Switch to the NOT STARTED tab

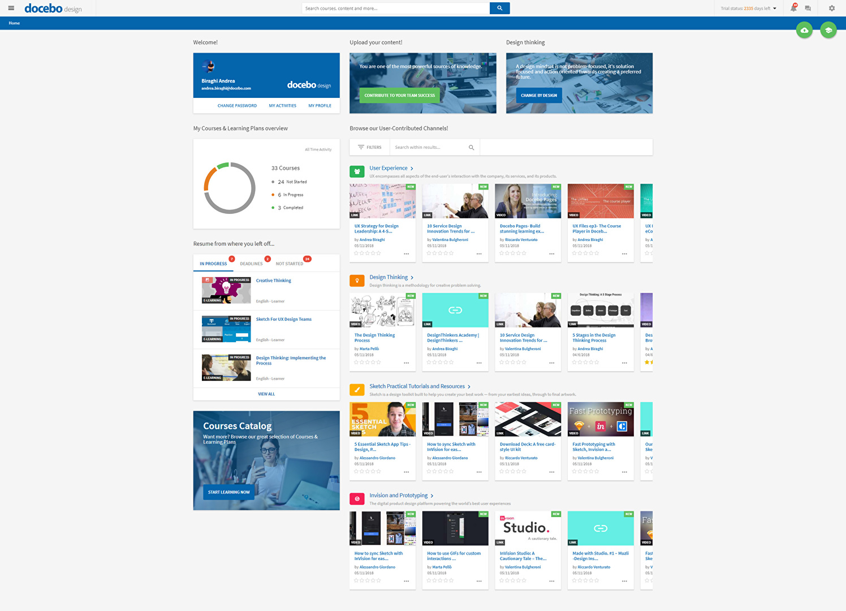(290, 263)
